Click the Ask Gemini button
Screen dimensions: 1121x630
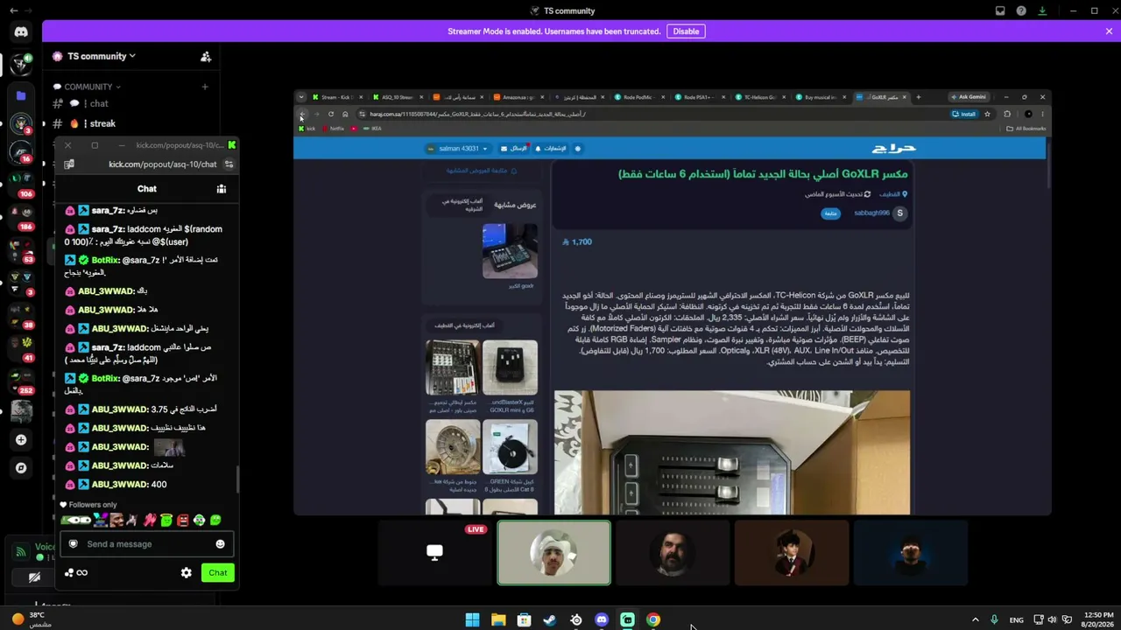pos(968,97)
